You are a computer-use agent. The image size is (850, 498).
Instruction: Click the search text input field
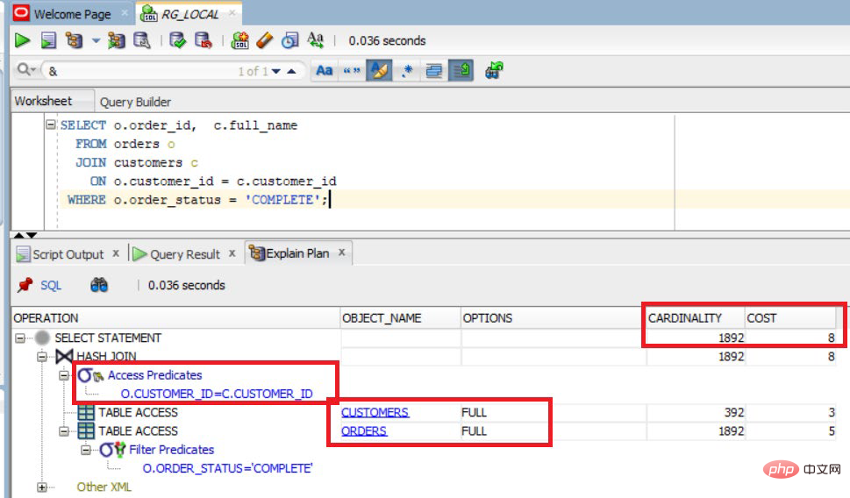(140, 71)
